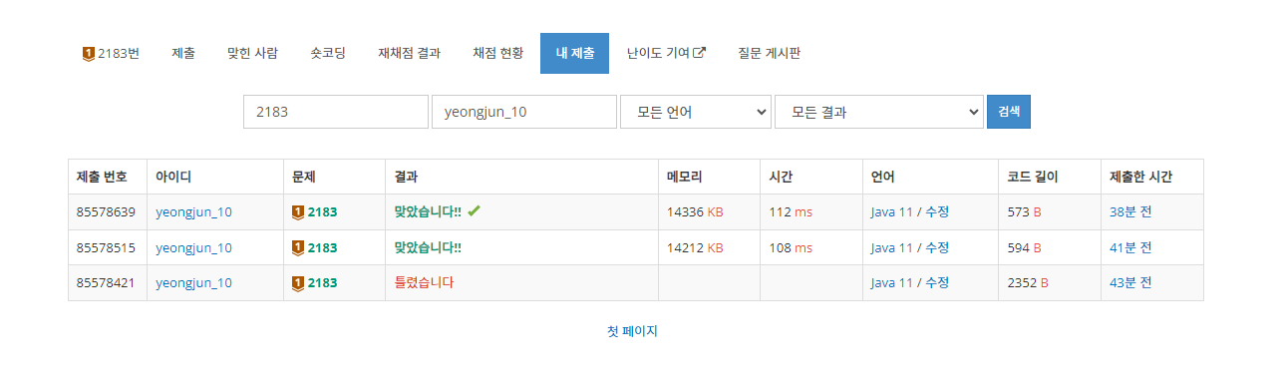The height and width of the screenshot is (392, 1284).
Task: Click the external link icon beside 난이도 기여
Action: (700, 53)
